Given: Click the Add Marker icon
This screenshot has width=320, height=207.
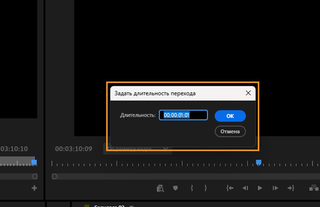Looking at the screenshot, I should [175, 188].
